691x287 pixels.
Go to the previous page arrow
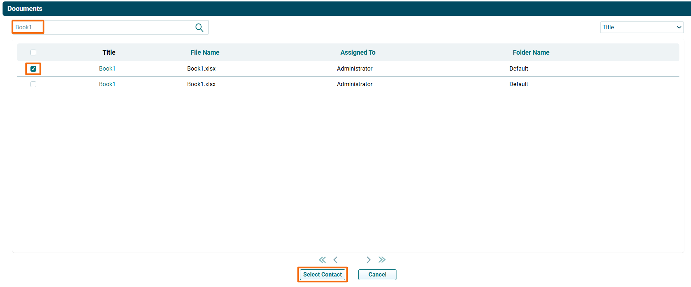pos(336,260)
